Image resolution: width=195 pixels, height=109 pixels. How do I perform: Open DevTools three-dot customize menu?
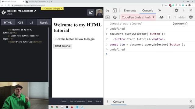click(184, 11)
